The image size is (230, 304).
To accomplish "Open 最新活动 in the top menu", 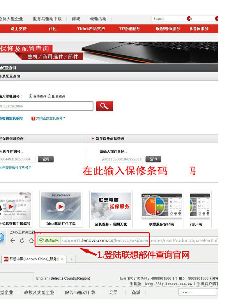I will (98, 19).
